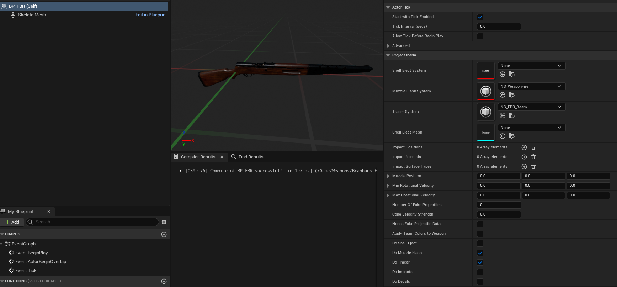
Task: Open My Blueprint settings gear
Action: [x=164, y=222]
